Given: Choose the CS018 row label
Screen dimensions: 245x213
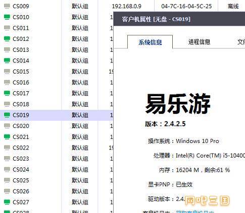Looking at the screenshot, I should tap(21, 104).
